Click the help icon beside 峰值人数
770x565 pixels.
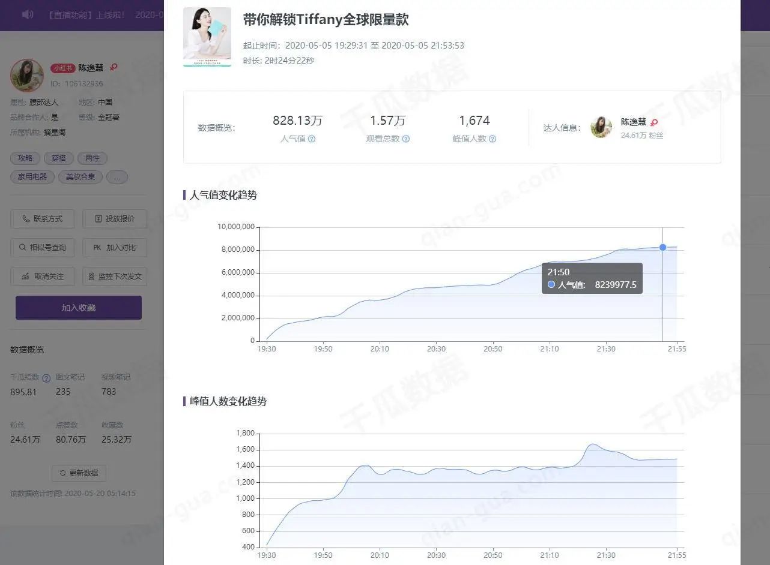pyautogui.click(x=493, y=139)
